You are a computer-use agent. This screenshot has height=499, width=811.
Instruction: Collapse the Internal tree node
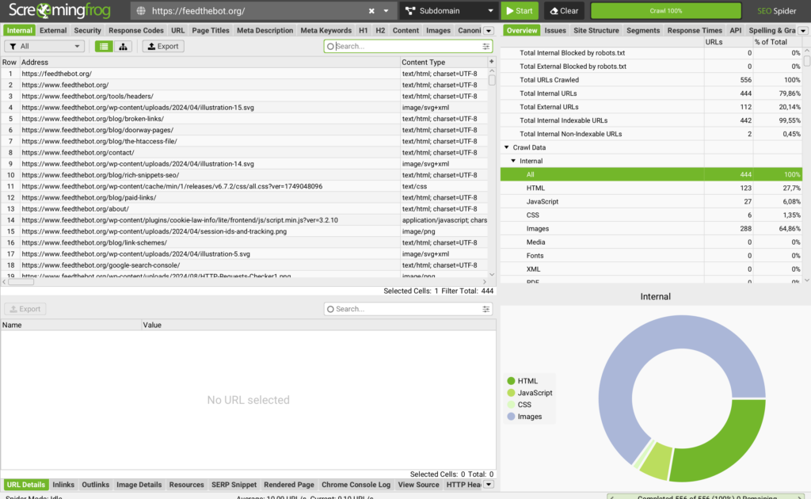(x=513, y=161)
